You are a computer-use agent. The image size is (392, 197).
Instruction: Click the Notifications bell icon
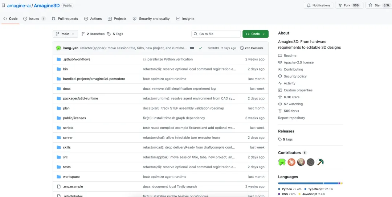click(309, 5)
